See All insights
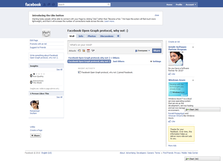 [59, 69]
